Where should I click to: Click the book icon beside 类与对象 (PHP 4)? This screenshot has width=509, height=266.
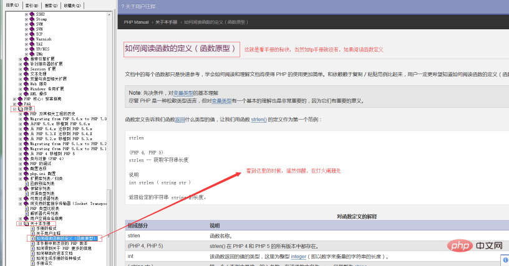pos(26,159)
